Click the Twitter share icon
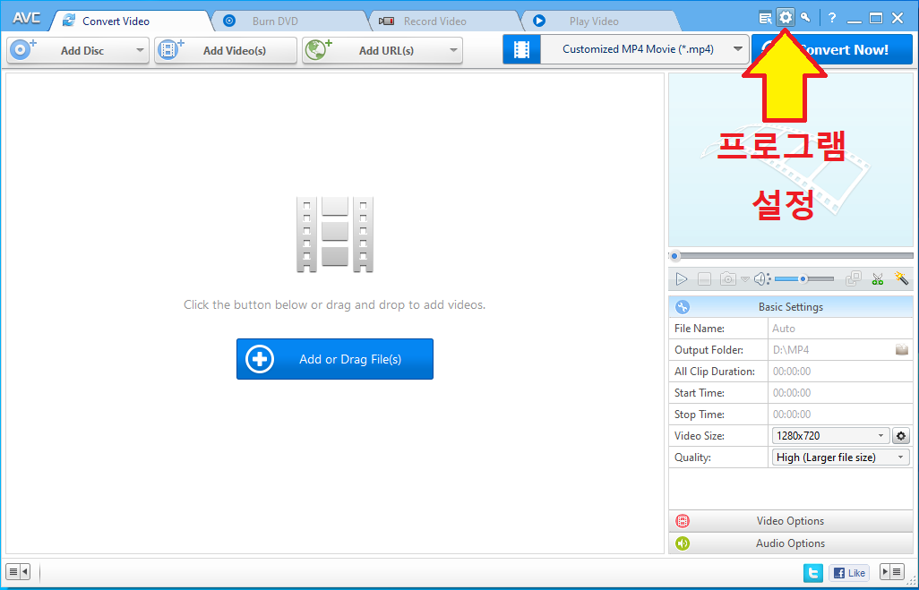This screenshot has width=919, height=590. point(813,572)
